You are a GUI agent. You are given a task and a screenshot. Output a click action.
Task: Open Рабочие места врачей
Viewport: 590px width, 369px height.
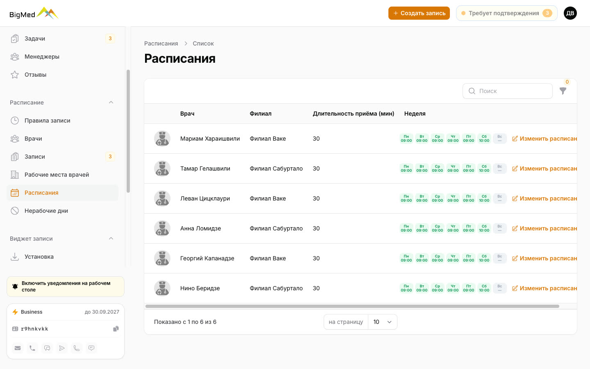pos(62,175)
